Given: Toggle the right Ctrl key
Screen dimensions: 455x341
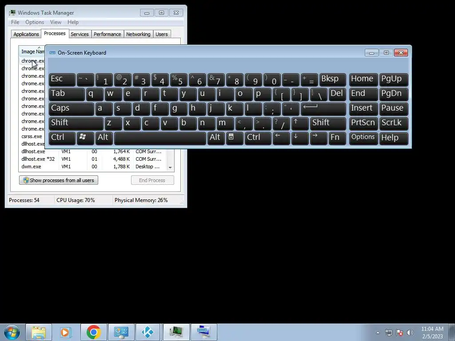Looking at the screenshot, I should tap(258, 138).
